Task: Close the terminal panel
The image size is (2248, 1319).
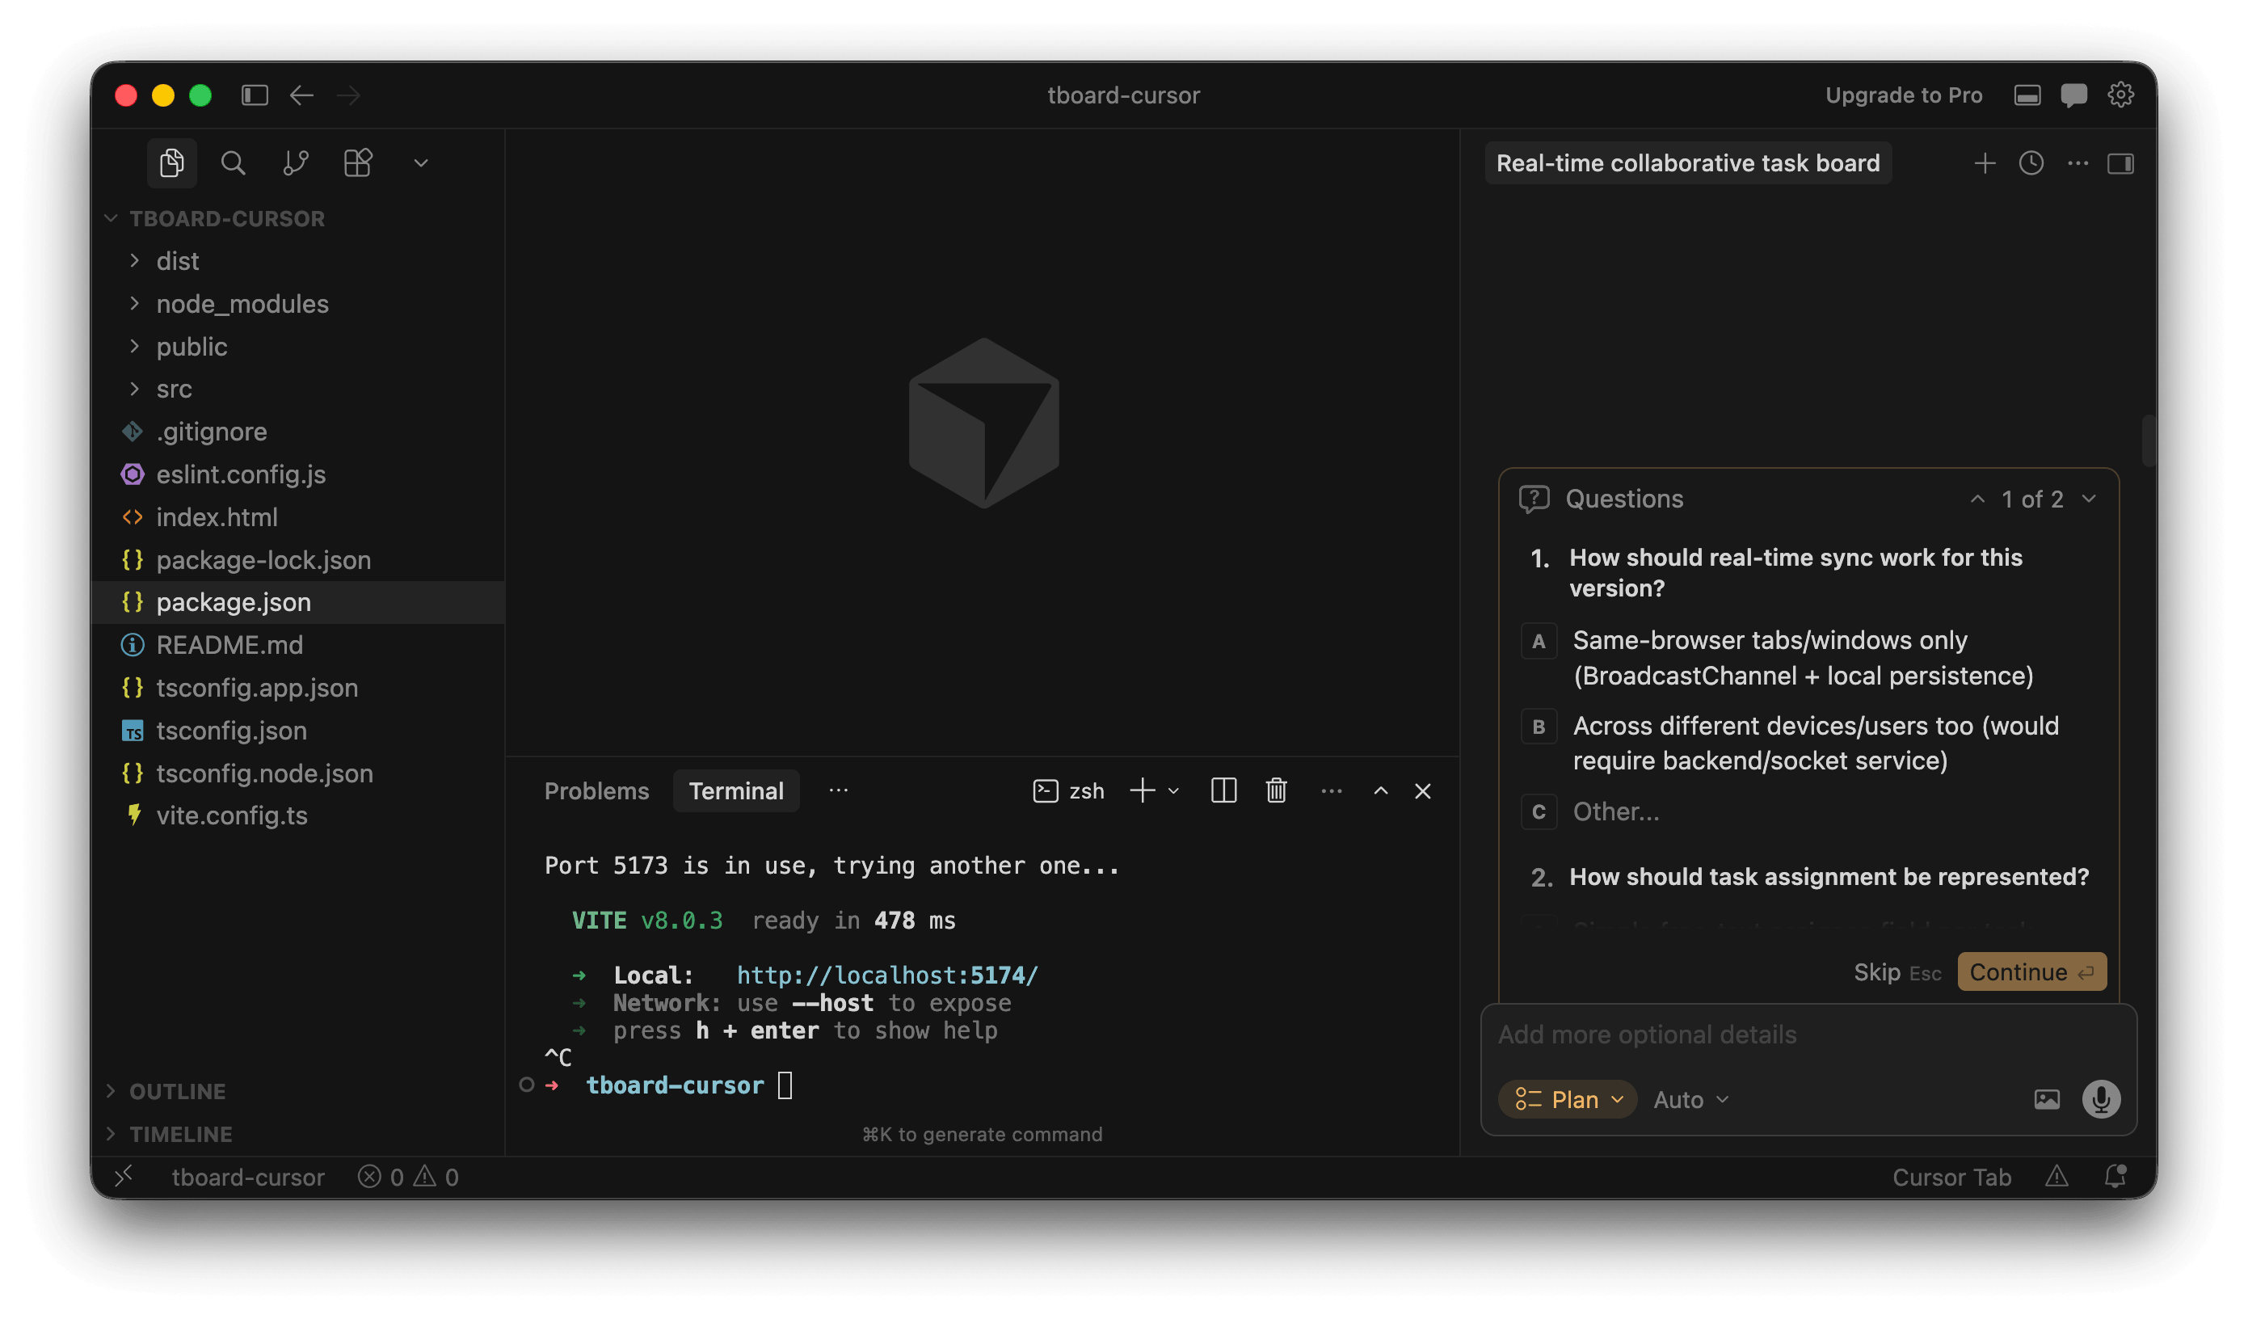Action: tap(1423, 791)
